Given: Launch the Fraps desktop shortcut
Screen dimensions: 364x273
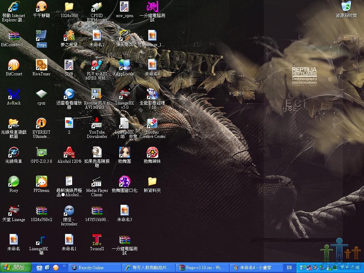Looking at the screenshot, I should pyautogui.click(x=41, y=36).
